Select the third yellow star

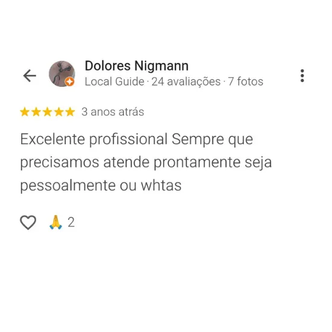[48, 112]
